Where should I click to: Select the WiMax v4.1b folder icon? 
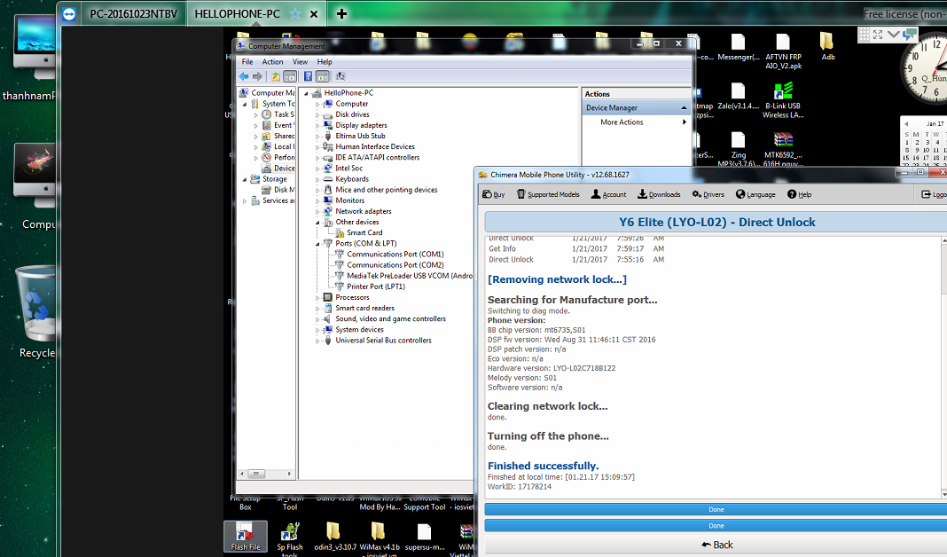[x=380, y=537]
